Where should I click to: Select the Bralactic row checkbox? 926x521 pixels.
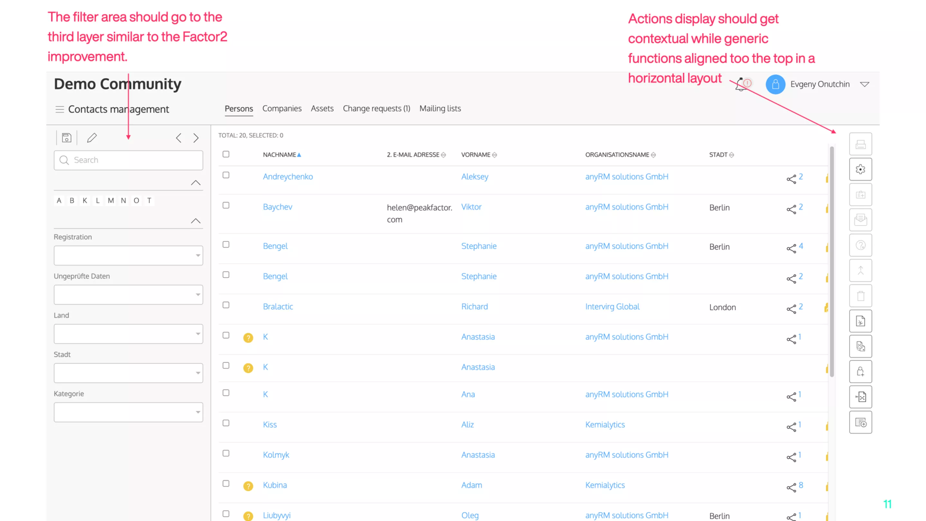(x=226, y=305)
